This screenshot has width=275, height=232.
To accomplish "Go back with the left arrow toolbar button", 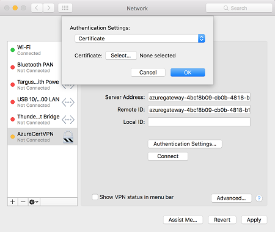I will coord(37,8).
